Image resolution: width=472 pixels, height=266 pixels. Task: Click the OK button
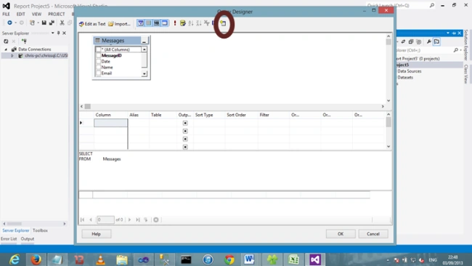(341, 234)
